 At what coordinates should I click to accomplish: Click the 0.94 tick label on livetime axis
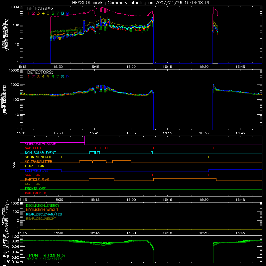click(x=15, y=252)
